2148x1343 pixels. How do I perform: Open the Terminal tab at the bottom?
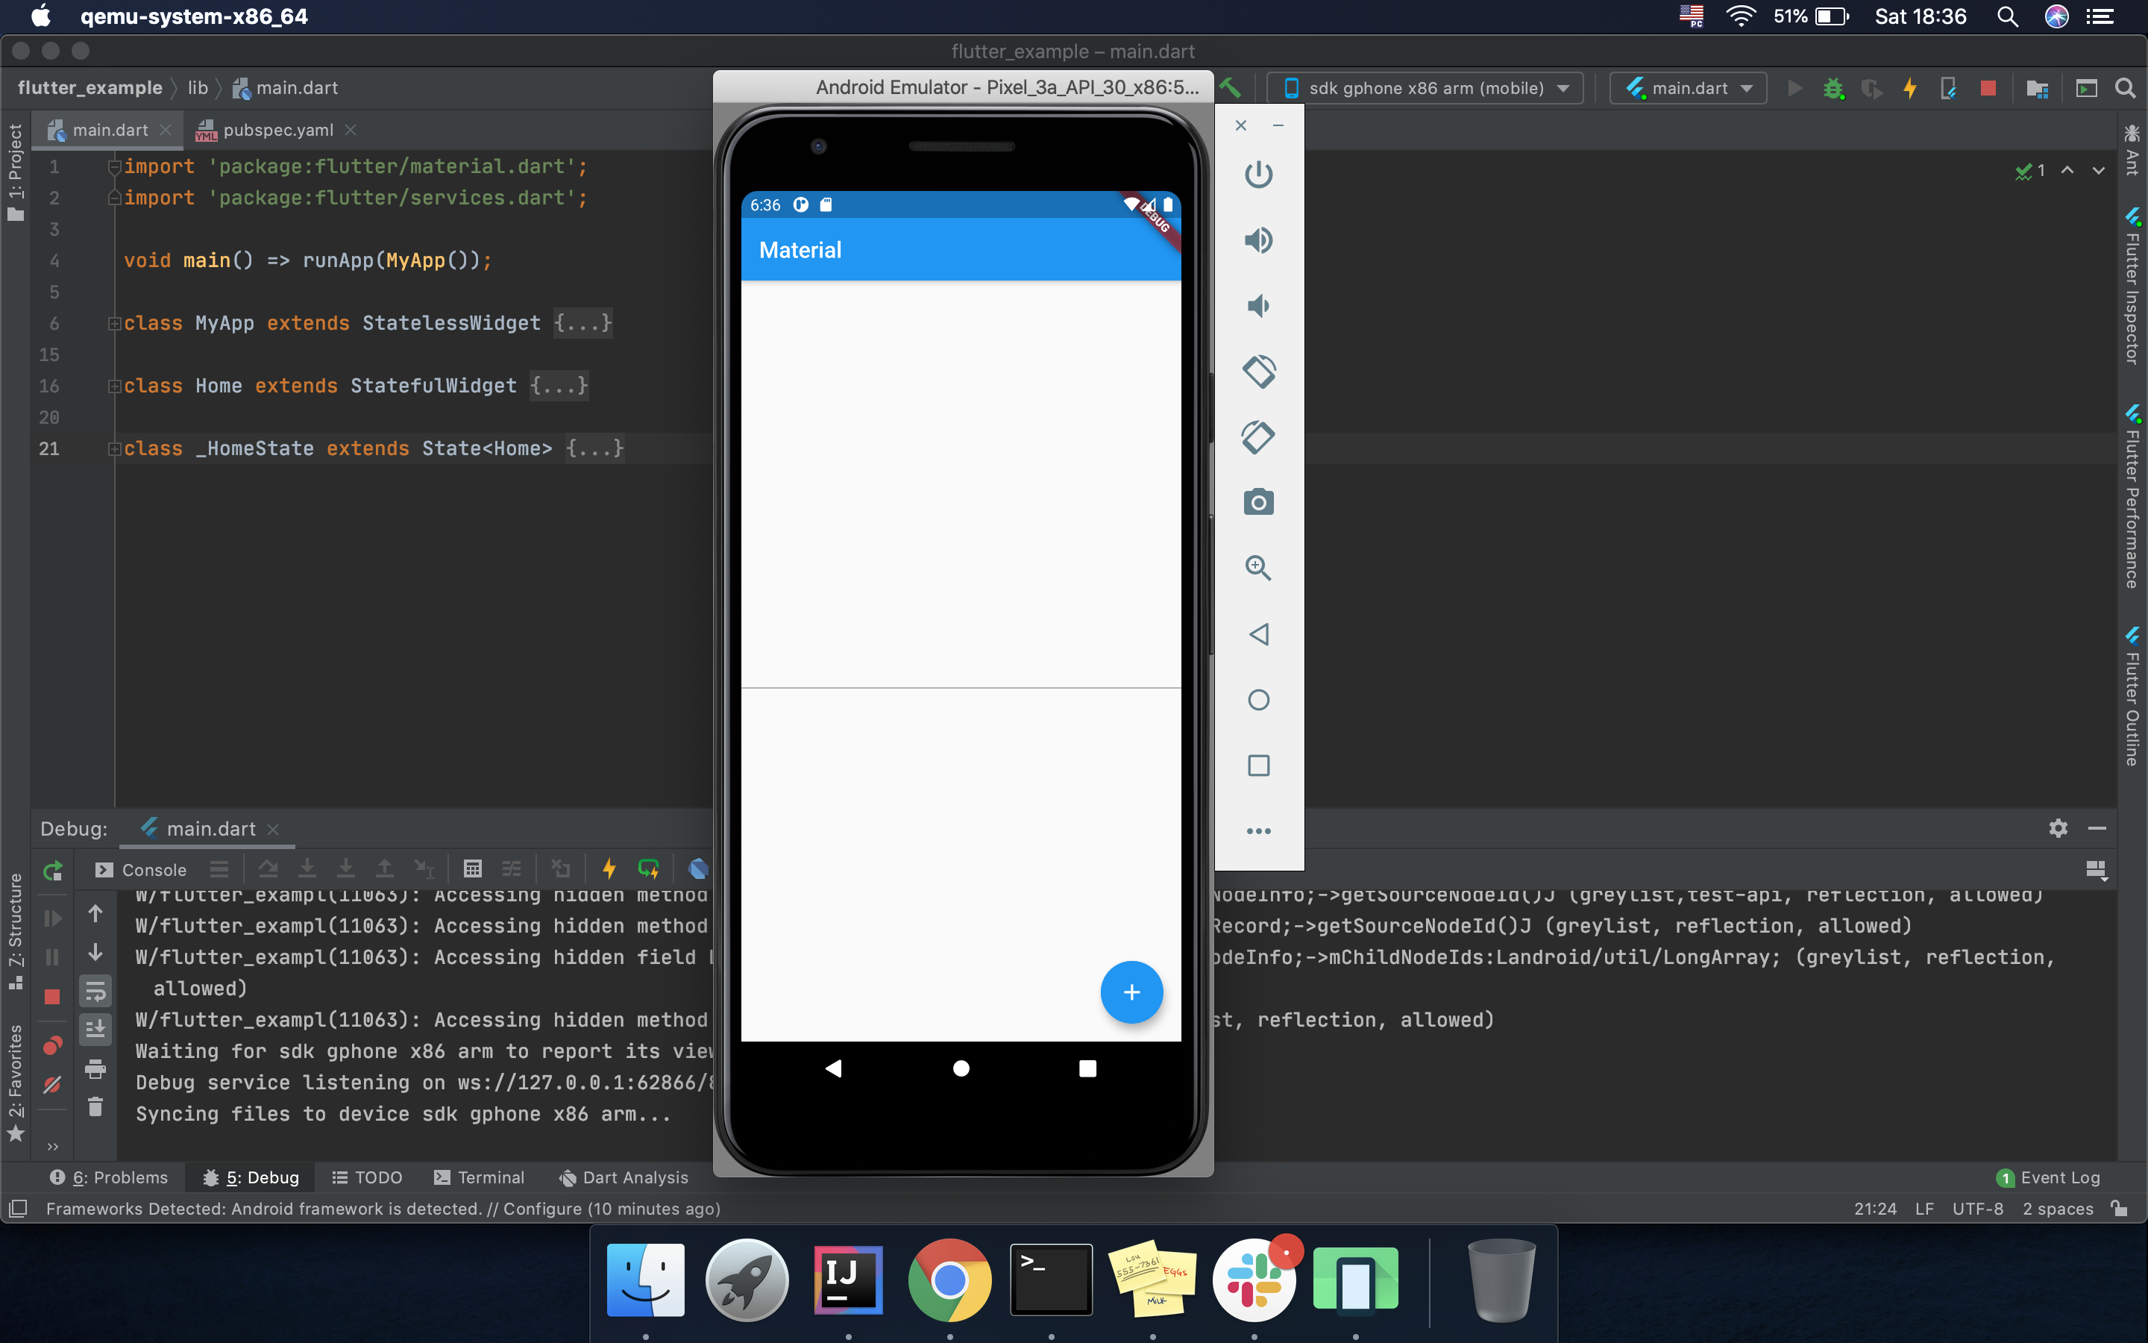tap(491, 1177)
